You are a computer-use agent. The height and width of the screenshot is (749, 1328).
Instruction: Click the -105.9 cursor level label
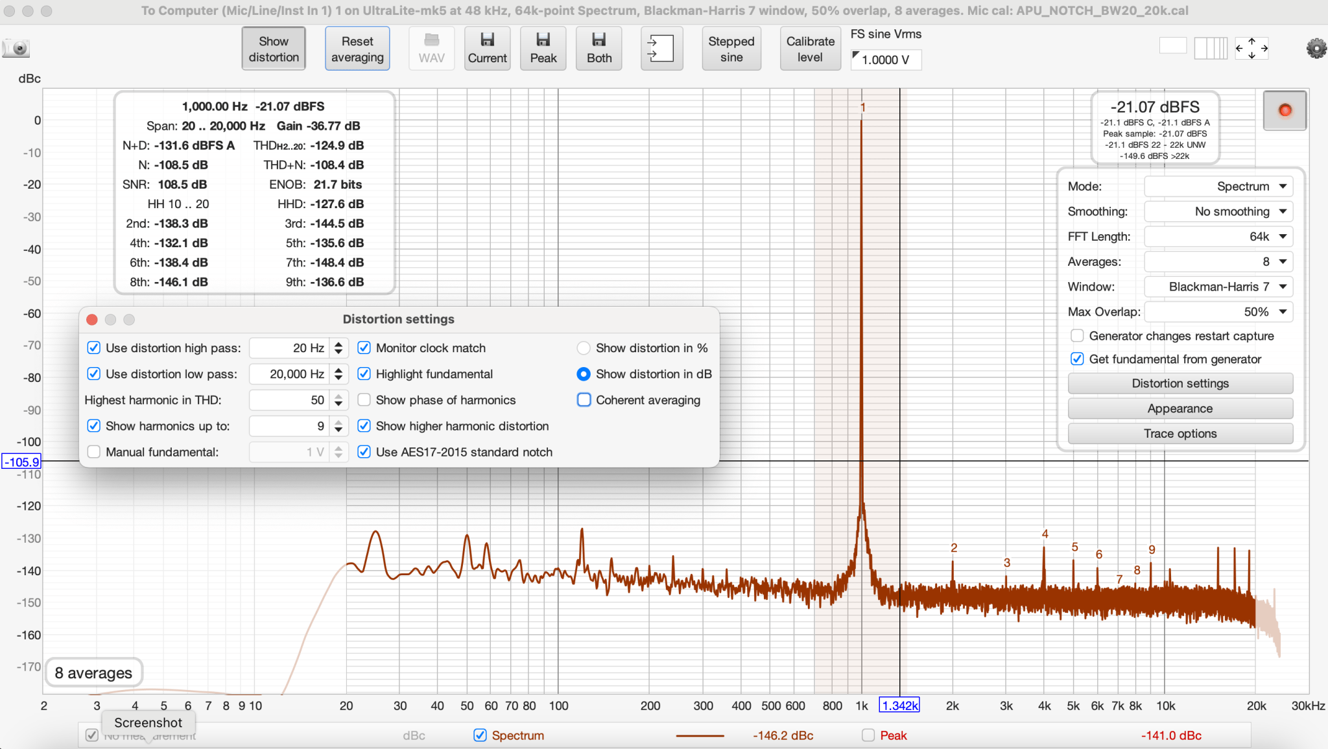tap(22, 462)
